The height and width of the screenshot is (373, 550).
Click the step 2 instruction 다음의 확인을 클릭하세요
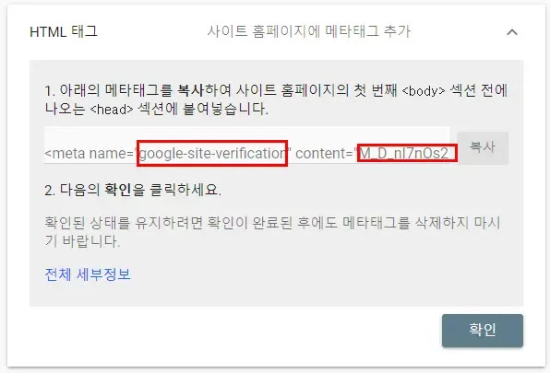tap(133, 190)
